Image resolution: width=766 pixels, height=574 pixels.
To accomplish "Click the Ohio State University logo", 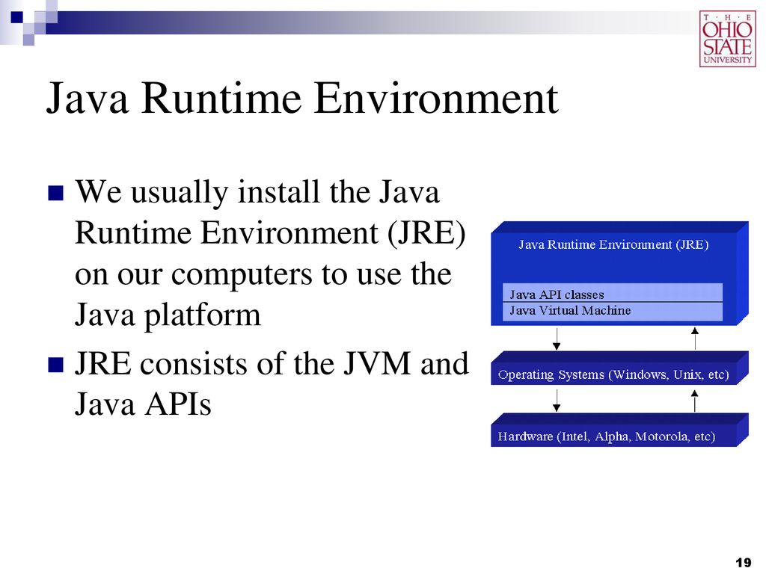I will coord(727,39).
